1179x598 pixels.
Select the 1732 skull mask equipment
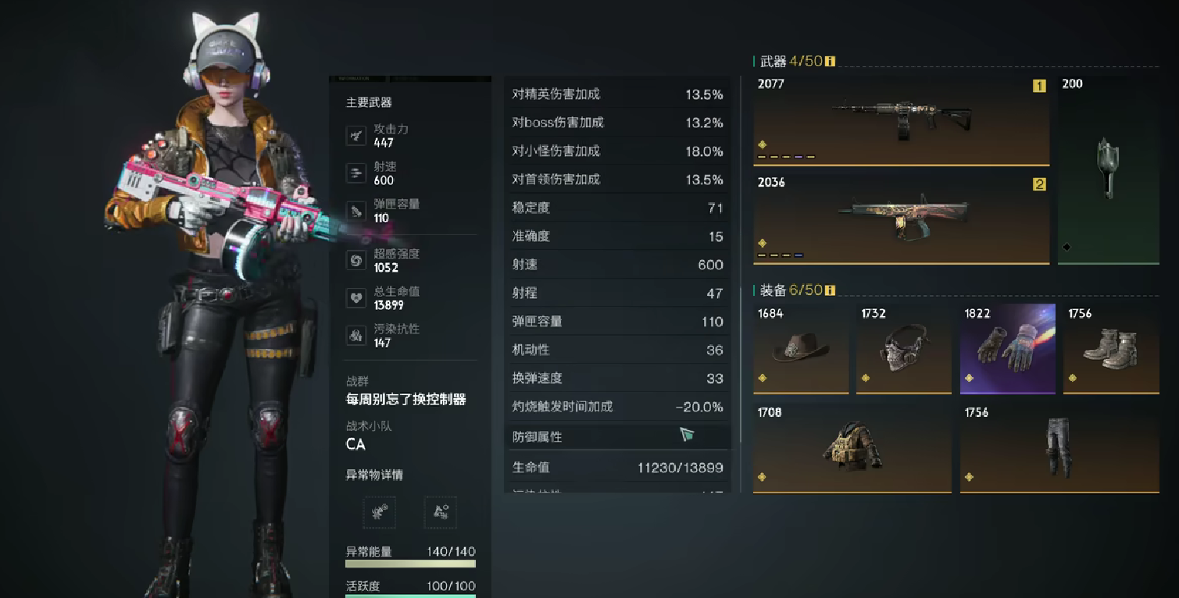tap(904, 349)
